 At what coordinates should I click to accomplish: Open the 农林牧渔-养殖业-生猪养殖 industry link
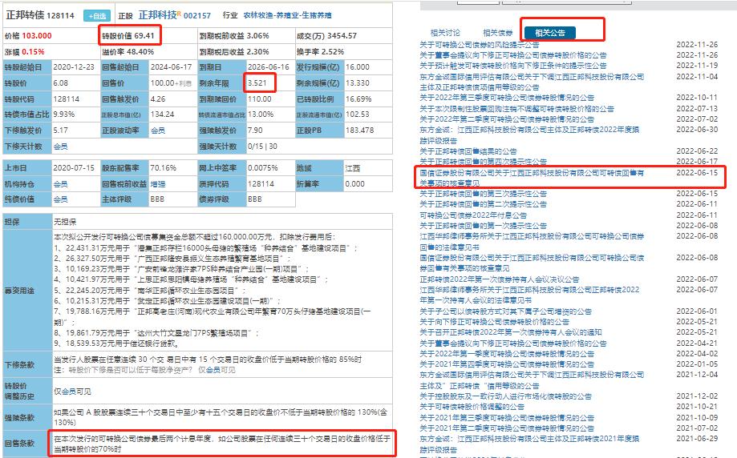point(289,15)
